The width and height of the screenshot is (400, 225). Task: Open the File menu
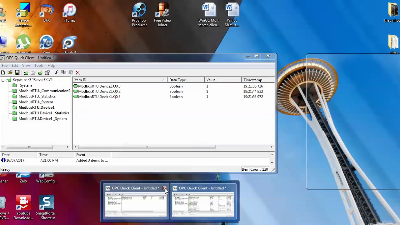coord(5,66)
